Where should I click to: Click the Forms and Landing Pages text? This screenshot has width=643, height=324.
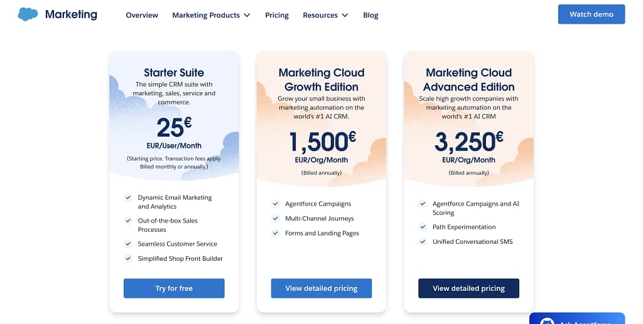click(322, 233)
